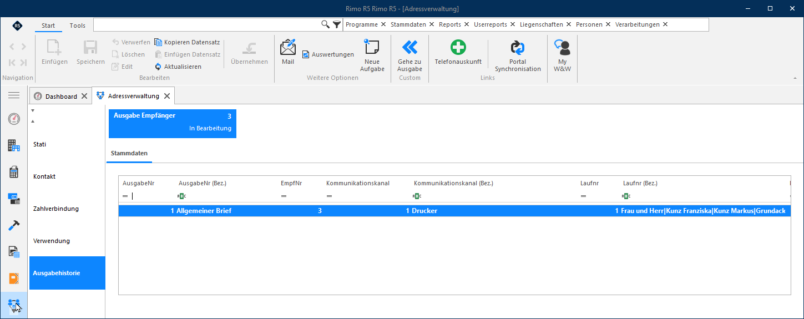Remove the Stammdaten filter tag

(432, 24)
